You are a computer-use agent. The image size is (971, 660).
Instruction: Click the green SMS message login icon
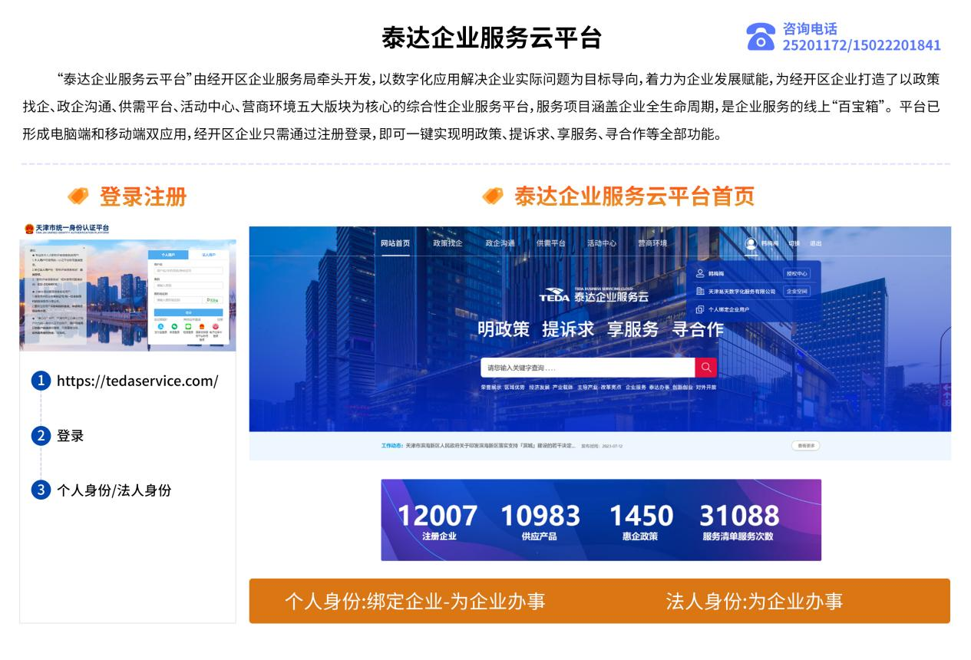click(x=188, y=327)
